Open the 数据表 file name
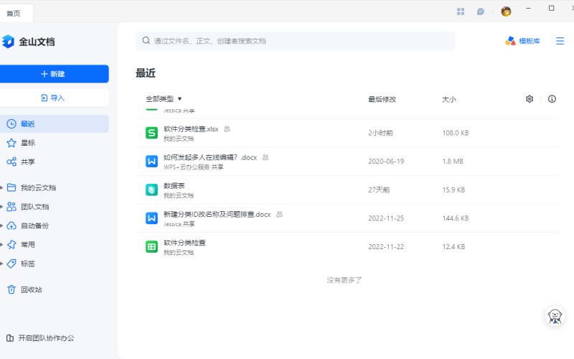The height and width of the screenshot is (359, 574). (174, 186)
